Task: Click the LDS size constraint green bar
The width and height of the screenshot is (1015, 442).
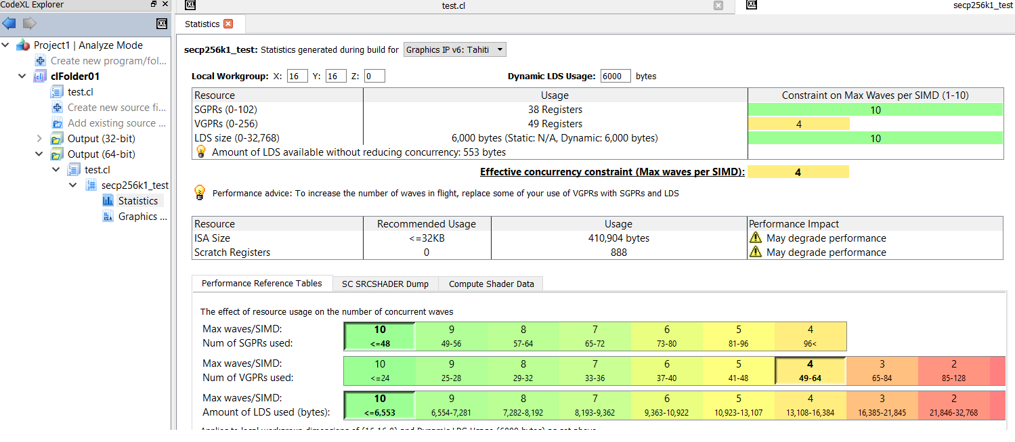Action: (875, 138)
